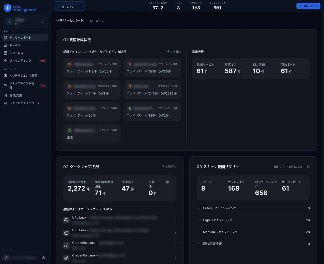Click the セキュリティスコア 57.2 value
Viewport: 324px width, 264px height.
(x=158, y=8)
